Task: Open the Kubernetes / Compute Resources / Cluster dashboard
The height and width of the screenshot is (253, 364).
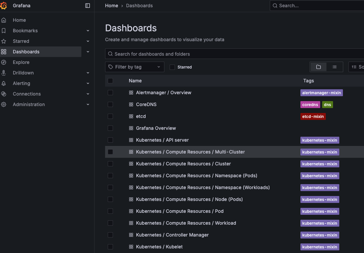Action: click(183, 164)
